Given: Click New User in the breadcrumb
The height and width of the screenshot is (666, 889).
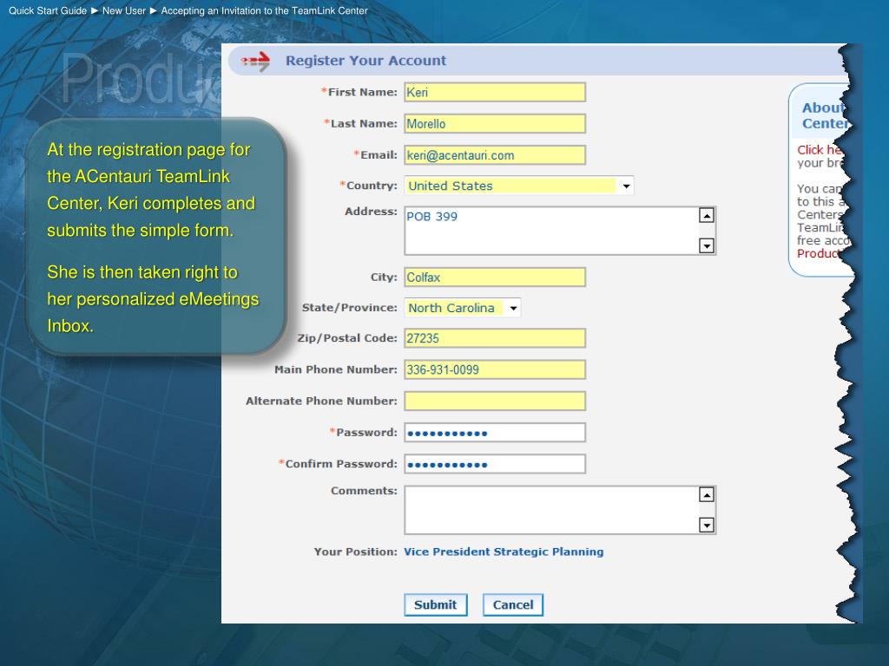Looking at the screenshot, I should [123, 10].
